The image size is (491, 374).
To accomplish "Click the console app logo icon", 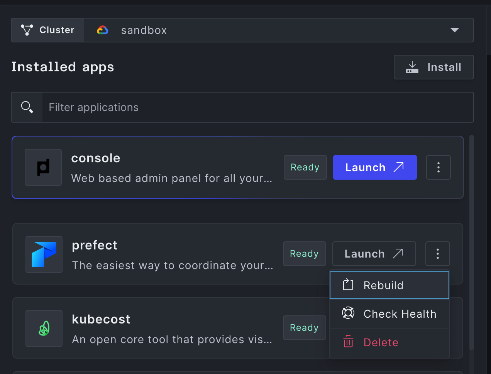I will 43,167.
